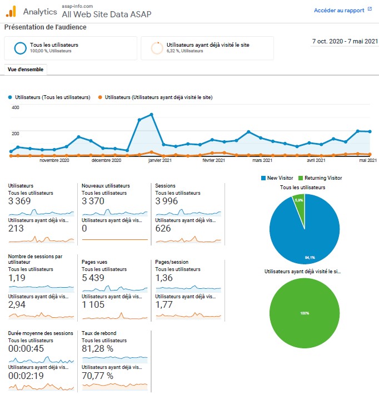Click the Pages vues sparkline showing 5 439

114,288
